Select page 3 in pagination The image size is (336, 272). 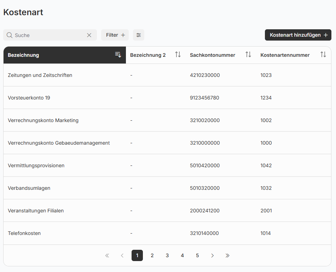tap(167, 255)
